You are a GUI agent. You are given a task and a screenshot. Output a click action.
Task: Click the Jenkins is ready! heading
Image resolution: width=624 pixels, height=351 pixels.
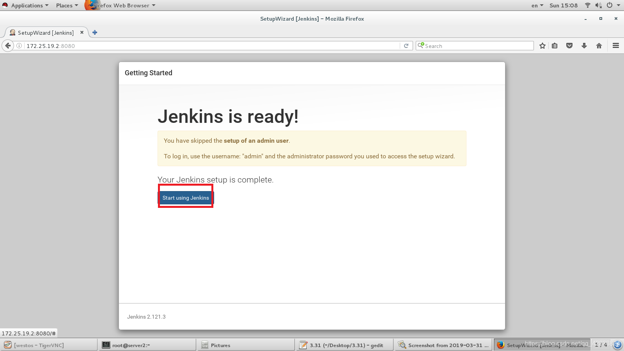point(228,117)
